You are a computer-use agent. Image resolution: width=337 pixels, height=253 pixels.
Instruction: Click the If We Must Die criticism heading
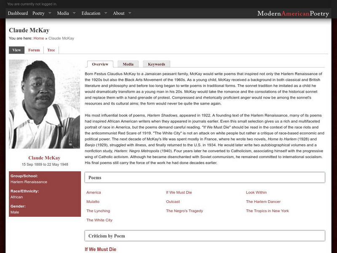(100, 249)
